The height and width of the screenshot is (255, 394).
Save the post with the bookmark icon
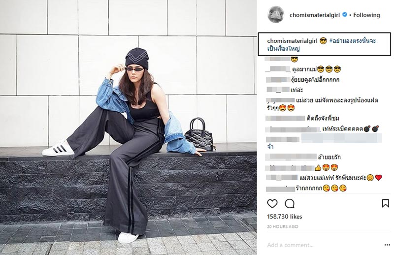[386, 203]
